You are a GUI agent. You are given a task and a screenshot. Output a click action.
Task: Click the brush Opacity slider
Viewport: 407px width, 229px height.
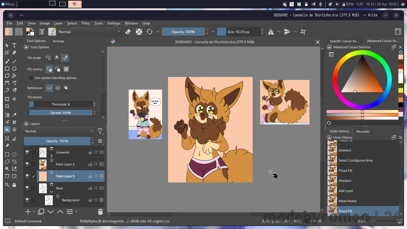click(183, 32)
